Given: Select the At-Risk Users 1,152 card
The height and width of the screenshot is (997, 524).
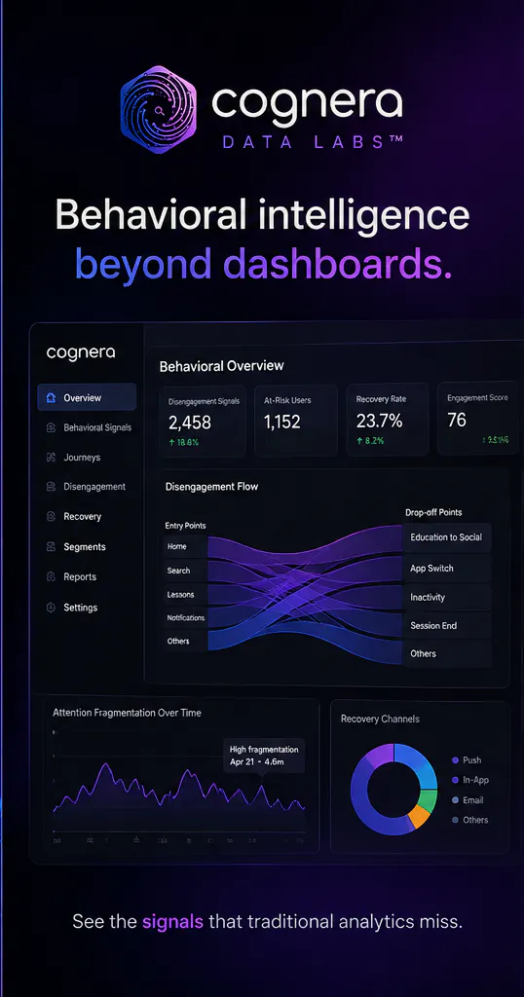Looking at the screenshot, I should pos(296,420).
